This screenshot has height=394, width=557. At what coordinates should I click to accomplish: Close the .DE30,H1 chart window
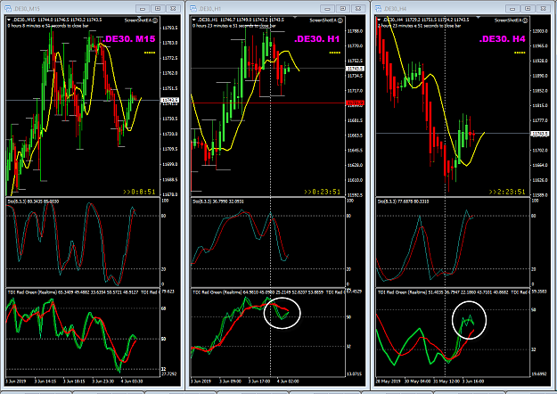[x=358, y=9]
